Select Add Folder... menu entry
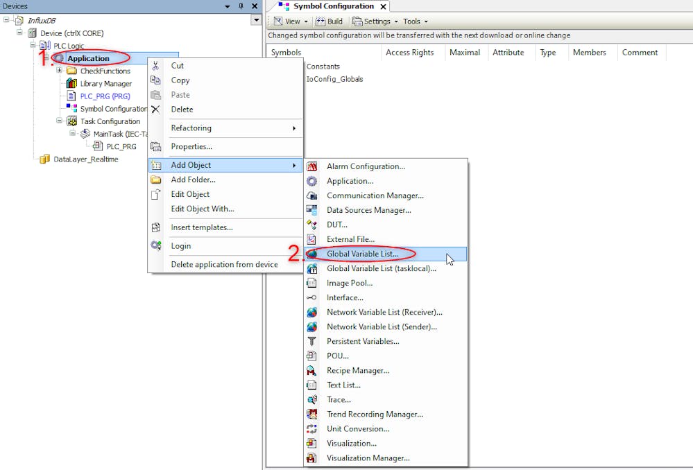Image resolution: width=693 pixels, height=470 pixels. click(x=225, y=180)
